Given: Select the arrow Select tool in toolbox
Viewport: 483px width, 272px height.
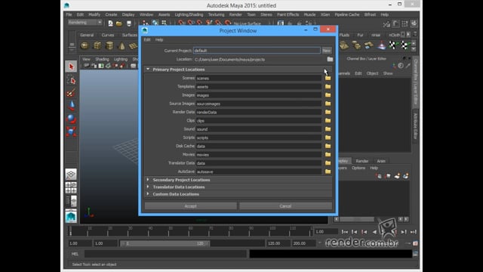Looking at the screenshot, I should click(71, 66).
